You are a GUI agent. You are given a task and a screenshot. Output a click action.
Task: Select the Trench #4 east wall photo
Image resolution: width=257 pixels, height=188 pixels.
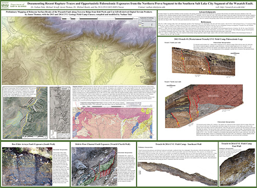tap(237, 168)
